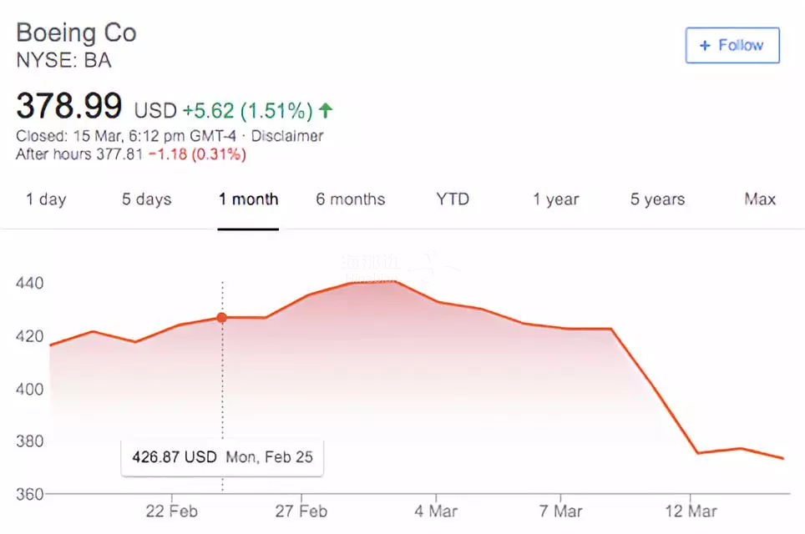This screenshot has height=534, width=805.
Task: Click the Boeing Co title
Action: (76, 33)
